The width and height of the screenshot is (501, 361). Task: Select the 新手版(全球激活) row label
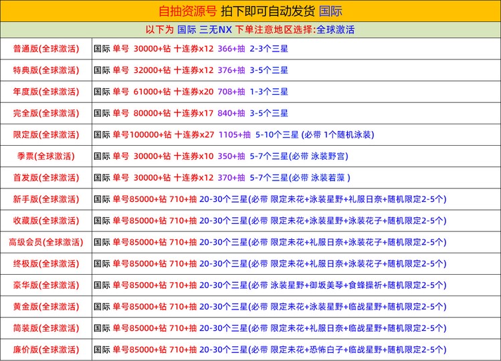46,199
